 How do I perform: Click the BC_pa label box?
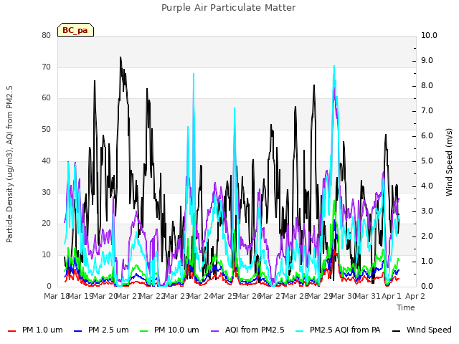point(75,30)
